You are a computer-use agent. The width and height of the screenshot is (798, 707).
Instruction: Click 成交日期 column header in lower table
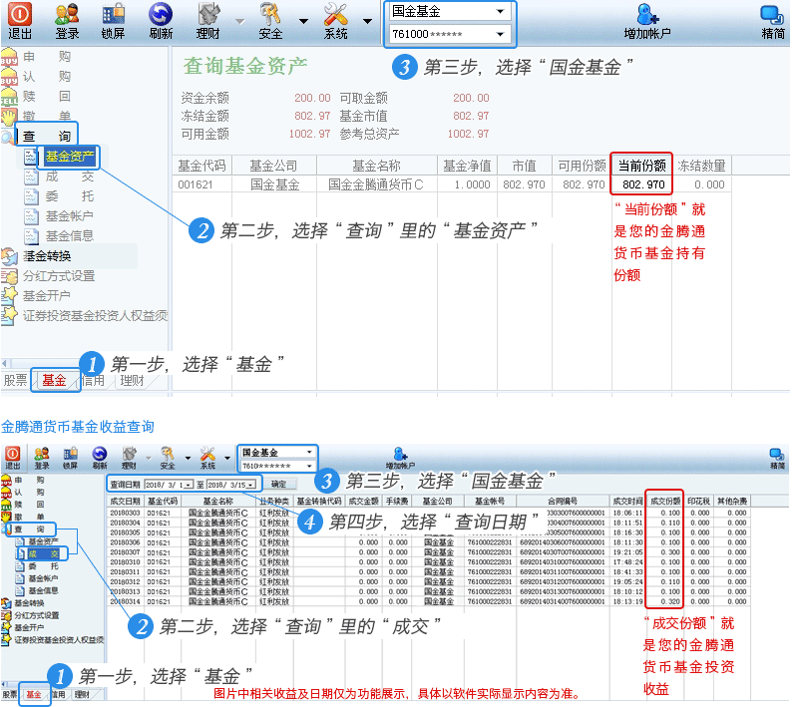click(x=125, y=502)
